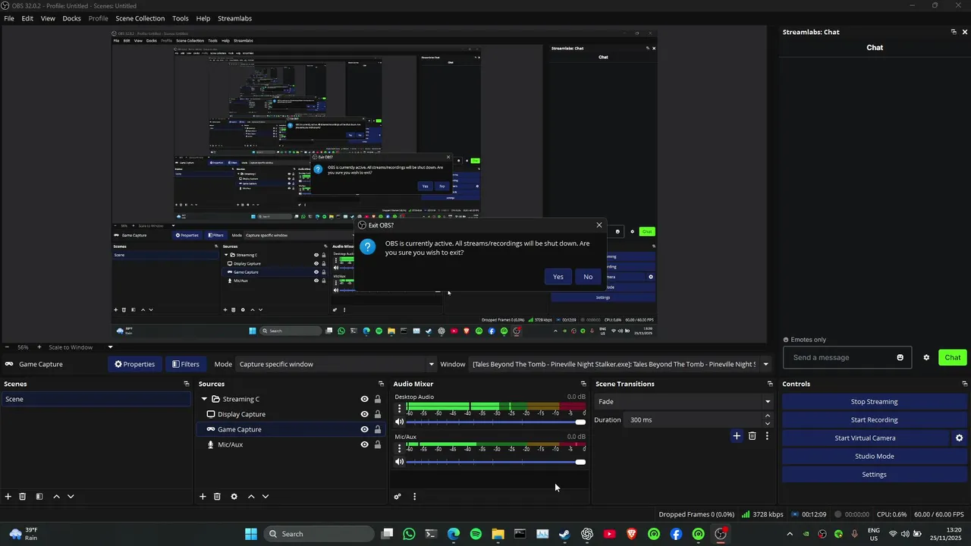
Task: Show hidden system tray icons chevron
Action: tap(790, 534)
